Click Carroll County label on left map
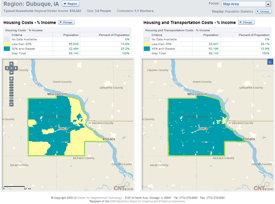The width and height of the screenshot is (275, 204). click(122, 164)
